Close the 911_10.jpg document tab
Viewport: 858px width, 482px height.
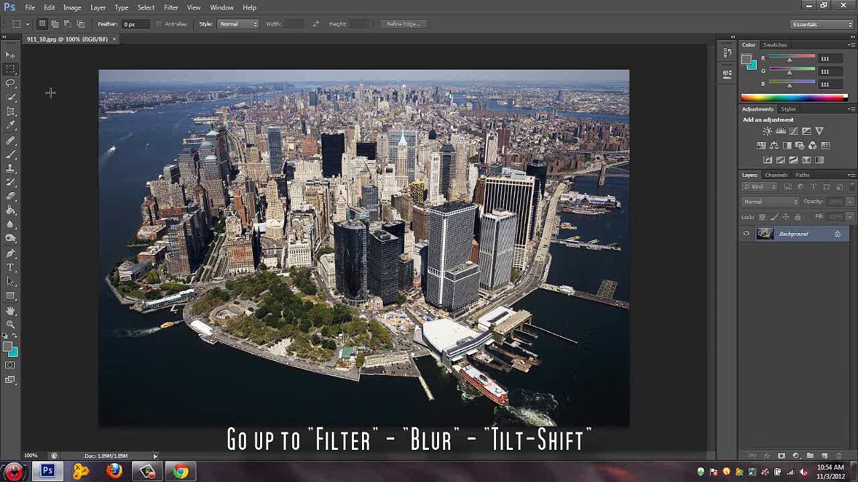point(114,39)
